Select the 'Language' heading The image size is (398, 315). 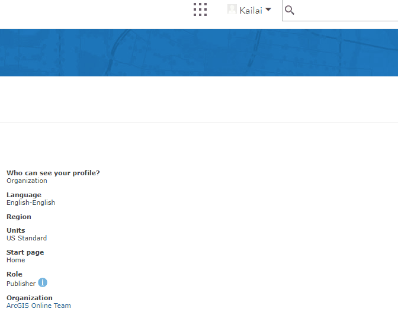click(24, 195)
